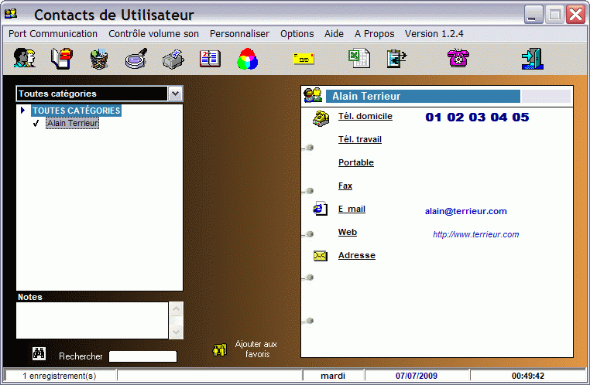Click the Portable label link

click(356, 162)
